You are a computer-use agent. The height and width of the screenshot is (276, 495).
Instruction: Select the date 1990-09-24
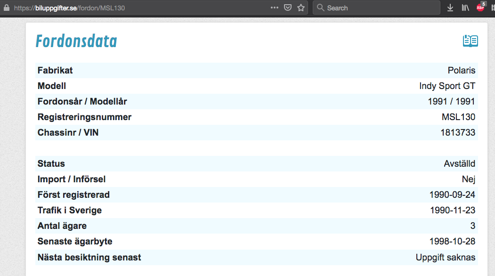coord(452,195)
